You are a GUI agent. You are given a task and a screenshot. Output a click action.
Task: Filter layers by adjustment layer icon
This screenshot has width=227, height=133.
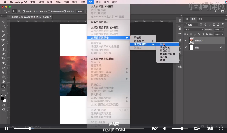click(x=205, y=25)
